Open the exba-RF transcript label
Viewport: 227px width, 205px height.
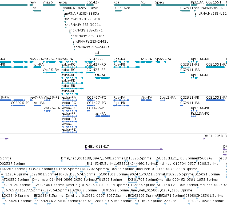click(x=68, y=75)
